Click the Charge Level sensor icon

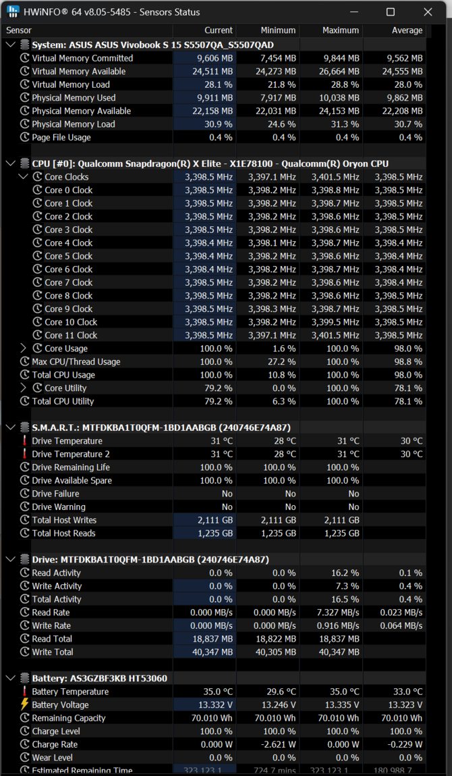25,731
